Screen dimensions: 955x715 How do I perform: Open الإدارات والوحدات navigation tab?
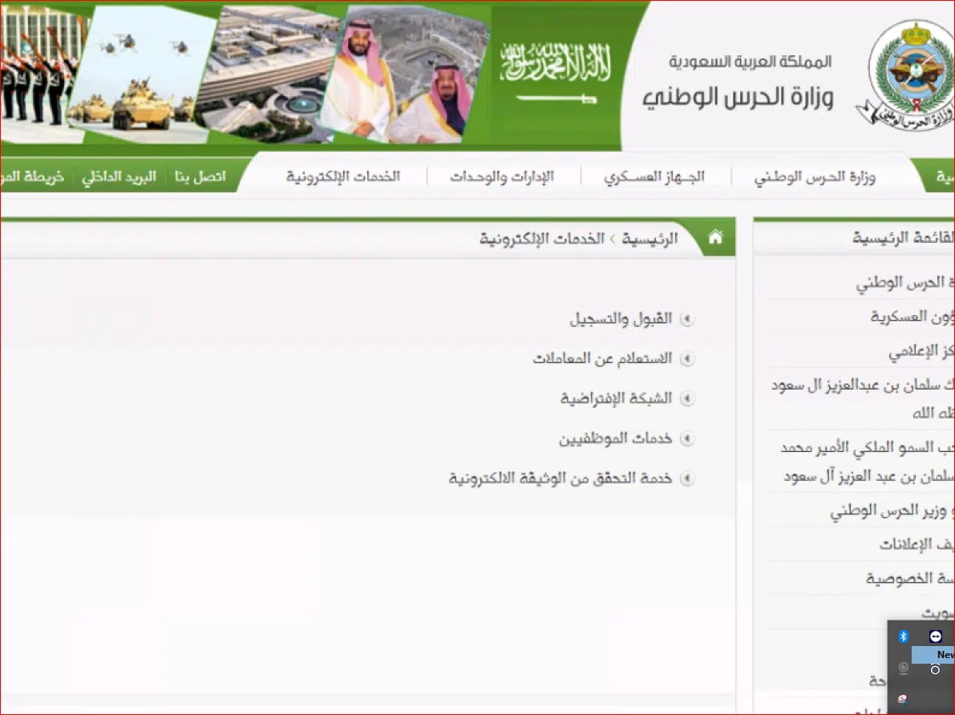[x=502, y=176]
